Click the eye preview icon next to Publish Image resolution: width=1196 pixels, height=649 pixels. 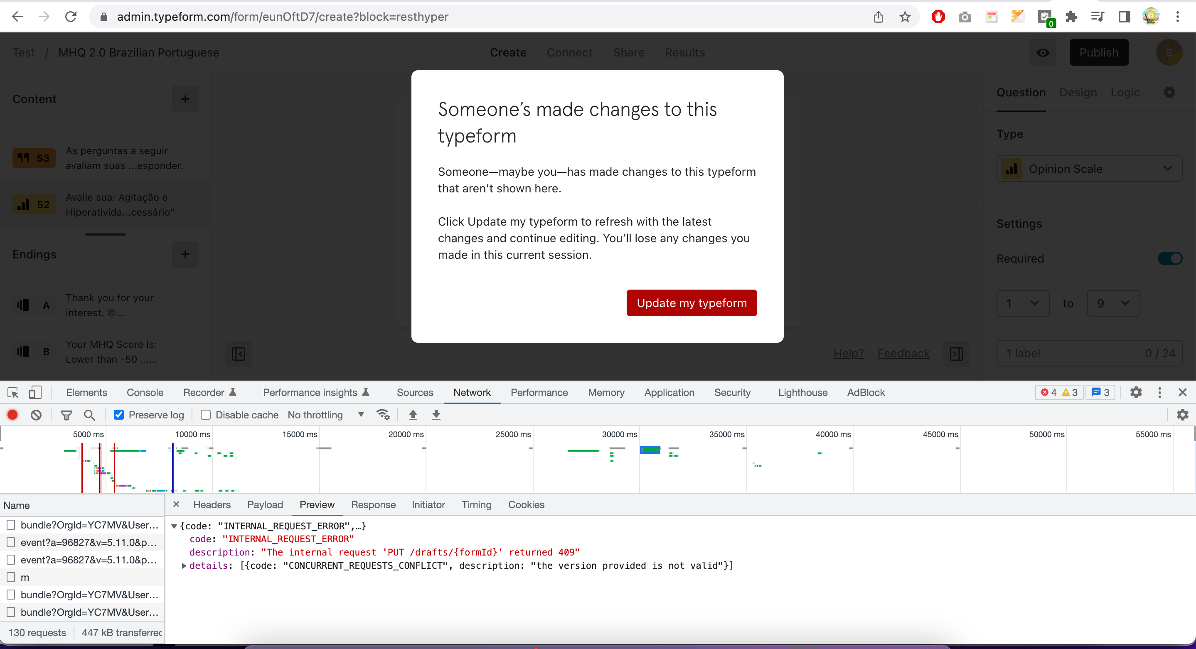point(1043,52)
